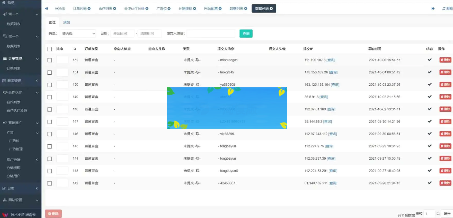Close the 网站配置 tab using its x icon

220,8
